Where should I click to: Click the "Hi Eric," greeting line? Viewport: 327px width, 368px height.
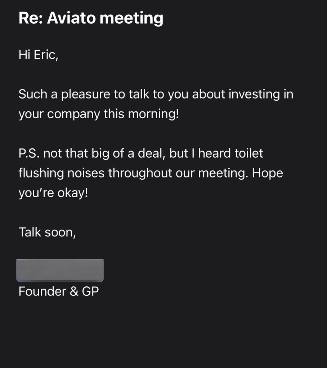(38, 56)
